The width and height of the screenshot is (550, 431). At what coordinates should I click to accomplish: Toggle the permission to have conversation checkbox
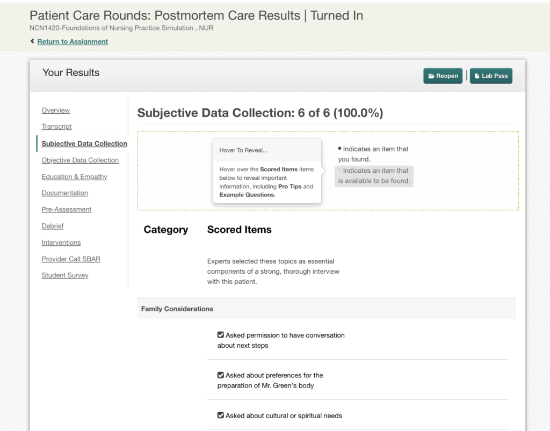[x=221, y=334]
